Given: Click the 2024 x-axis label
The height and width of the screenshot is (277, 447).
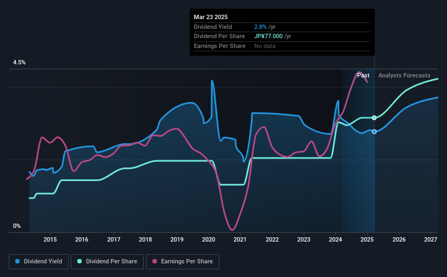Looking at the screenshot, I should 335,239.
